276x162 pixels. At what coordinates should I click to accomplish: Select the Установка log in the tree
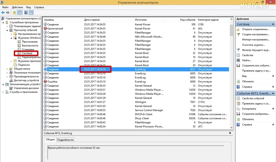point(28,49)
